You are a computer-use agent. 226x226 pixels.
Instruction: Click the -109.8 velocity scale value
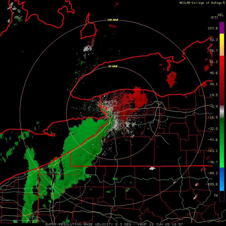point(212,184)
